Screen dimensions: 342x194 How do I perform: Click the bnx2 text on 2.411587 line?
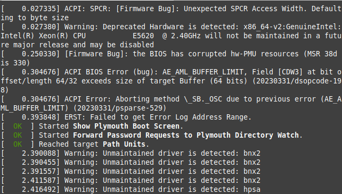tap(252, 181)
